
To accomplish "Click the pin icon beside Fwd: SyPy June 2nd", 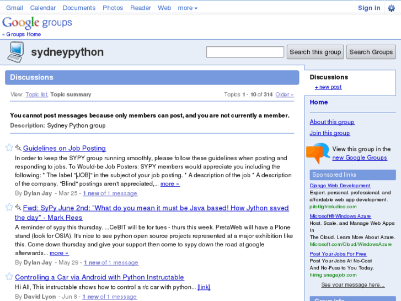I will (18, 207).
